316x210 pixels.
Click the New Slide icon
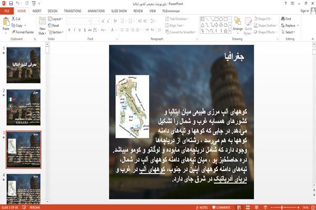(42, 21)
